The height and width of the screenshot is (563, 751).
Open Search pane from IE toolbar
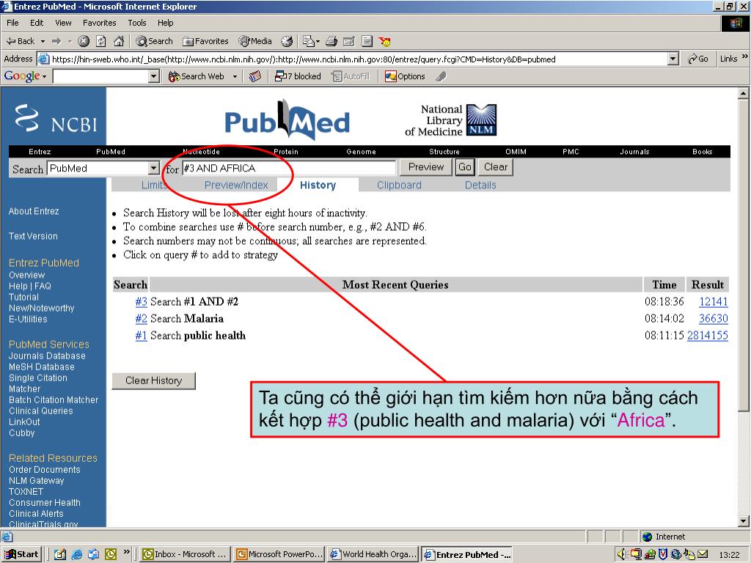click(x=154, y=41)
